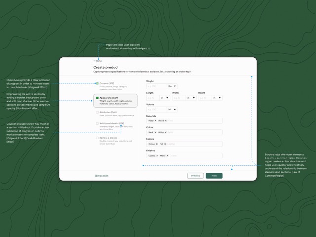Open the Attributes (0/4) step

click(x=108, y=112)
